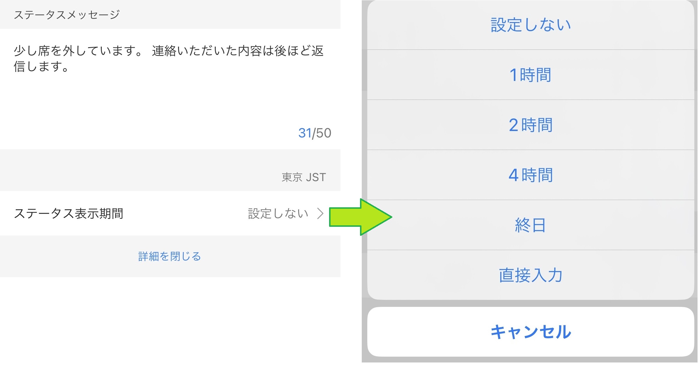Pick the 2時間 duration option
The image size is (699, 368).
point(530,125)
